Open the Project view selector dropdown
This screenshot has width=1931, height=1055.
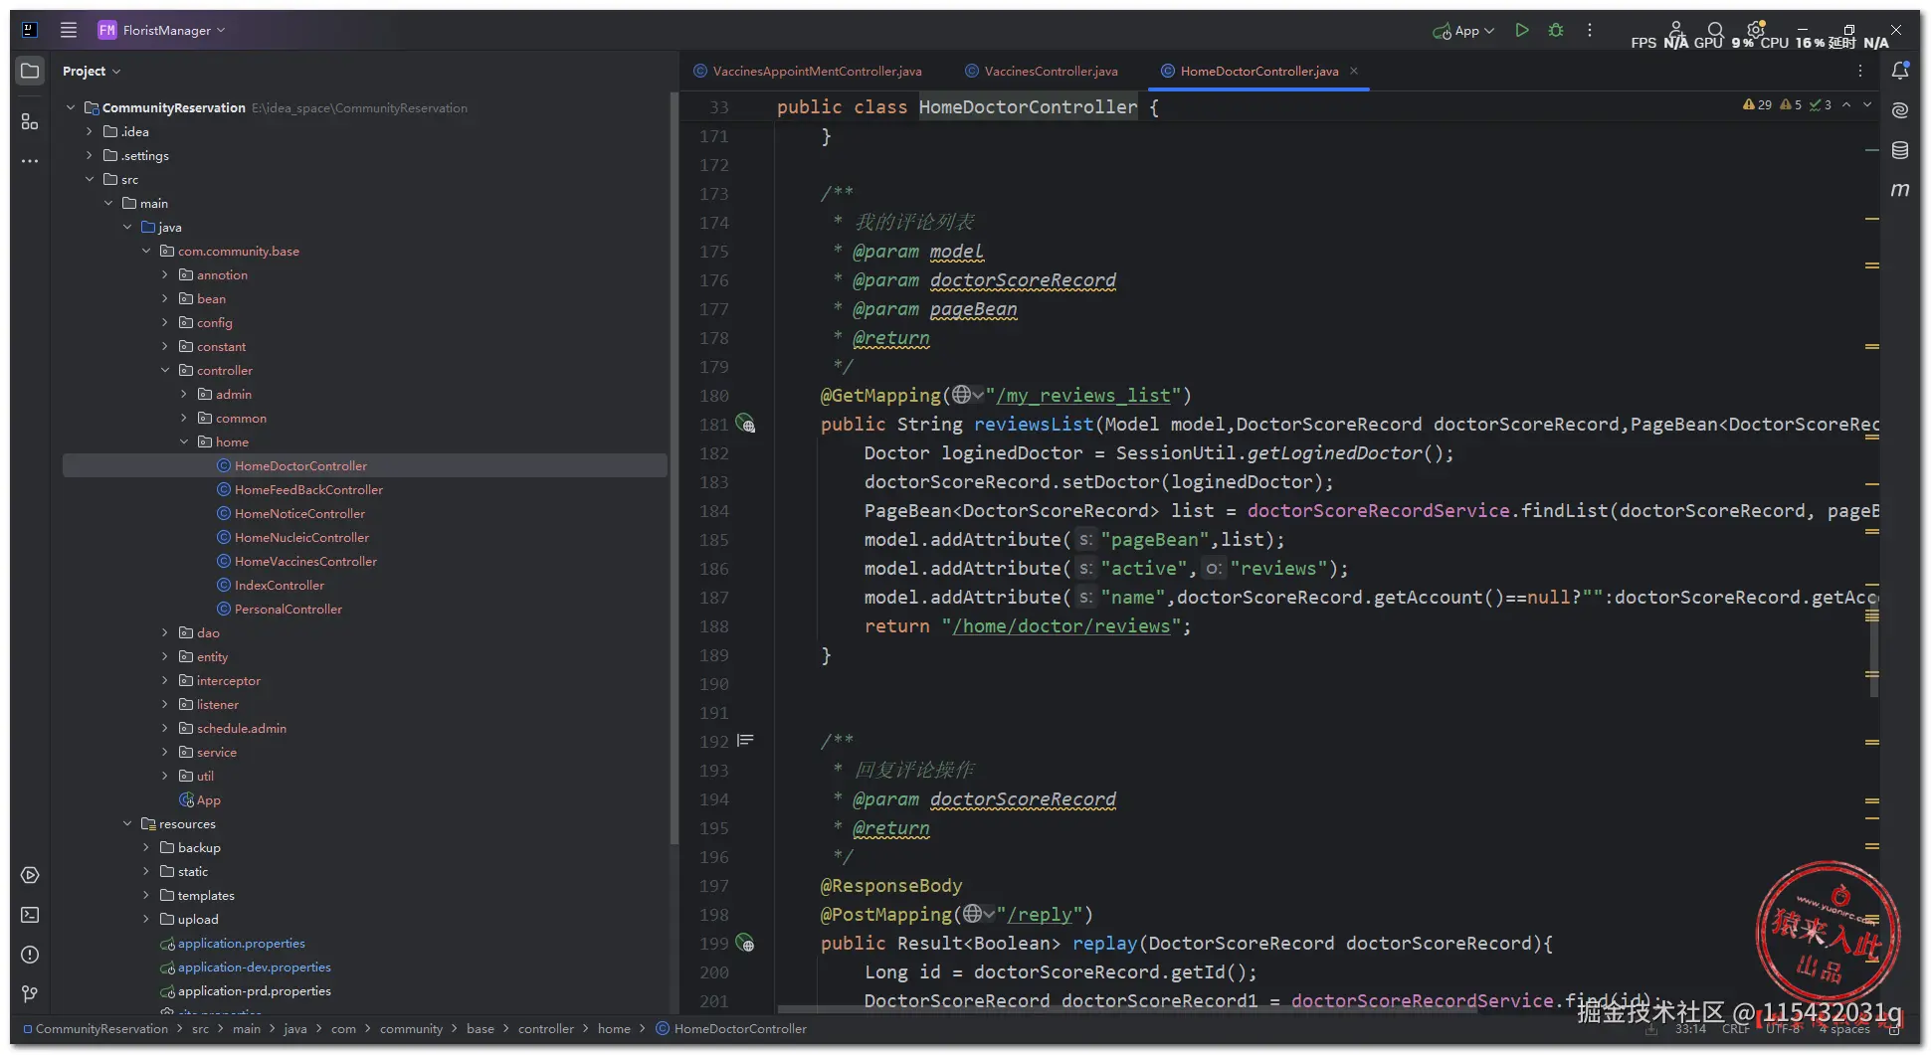click(92, 71)
